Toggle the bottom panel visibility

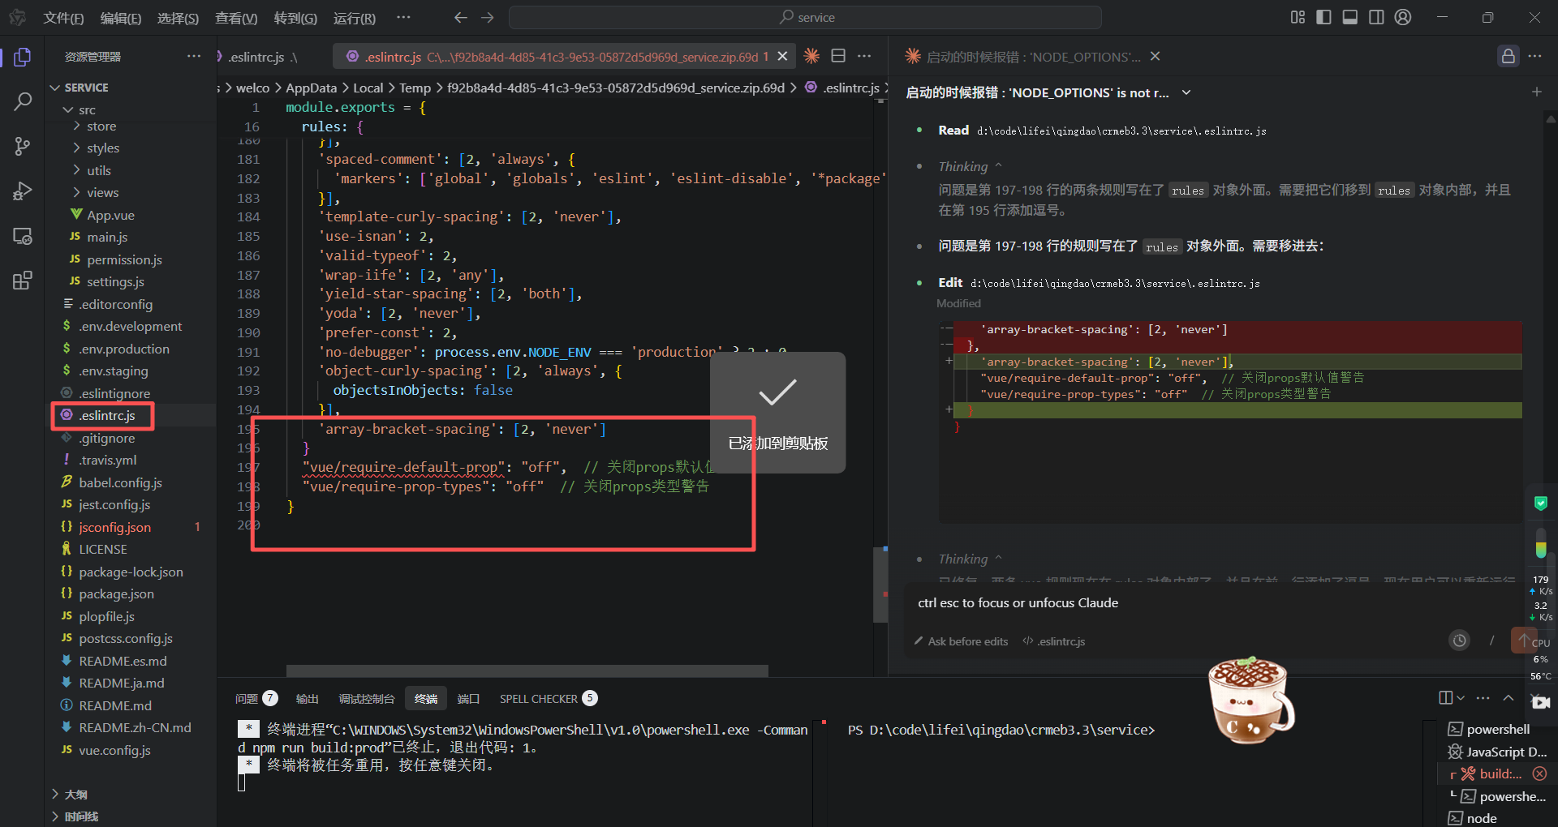[1350, 17]
